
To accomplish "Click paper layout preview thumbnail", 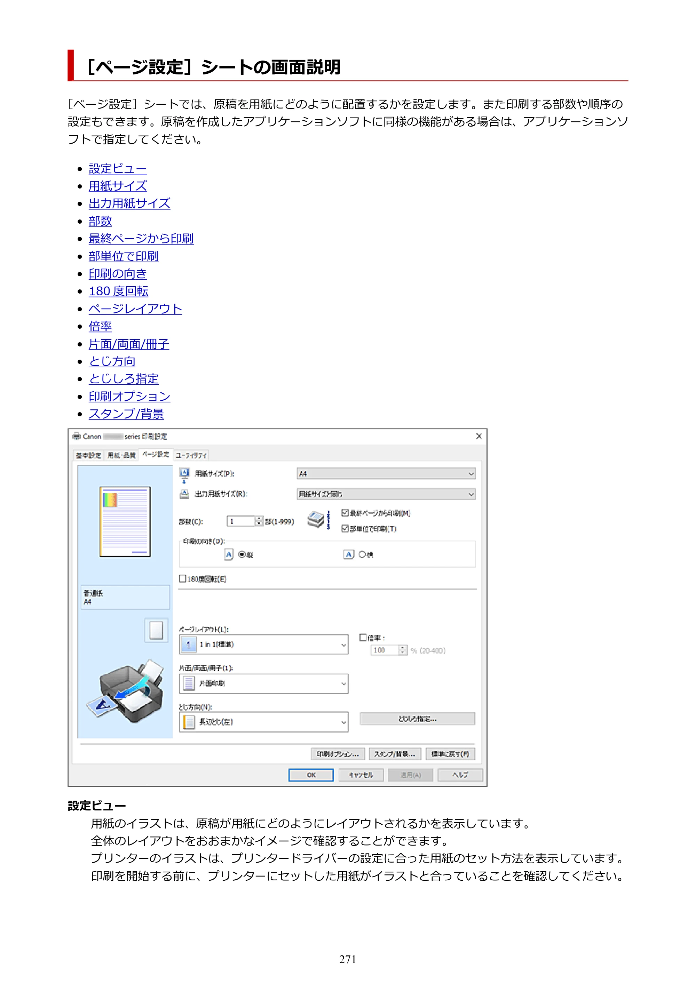I will click(125, 522).
